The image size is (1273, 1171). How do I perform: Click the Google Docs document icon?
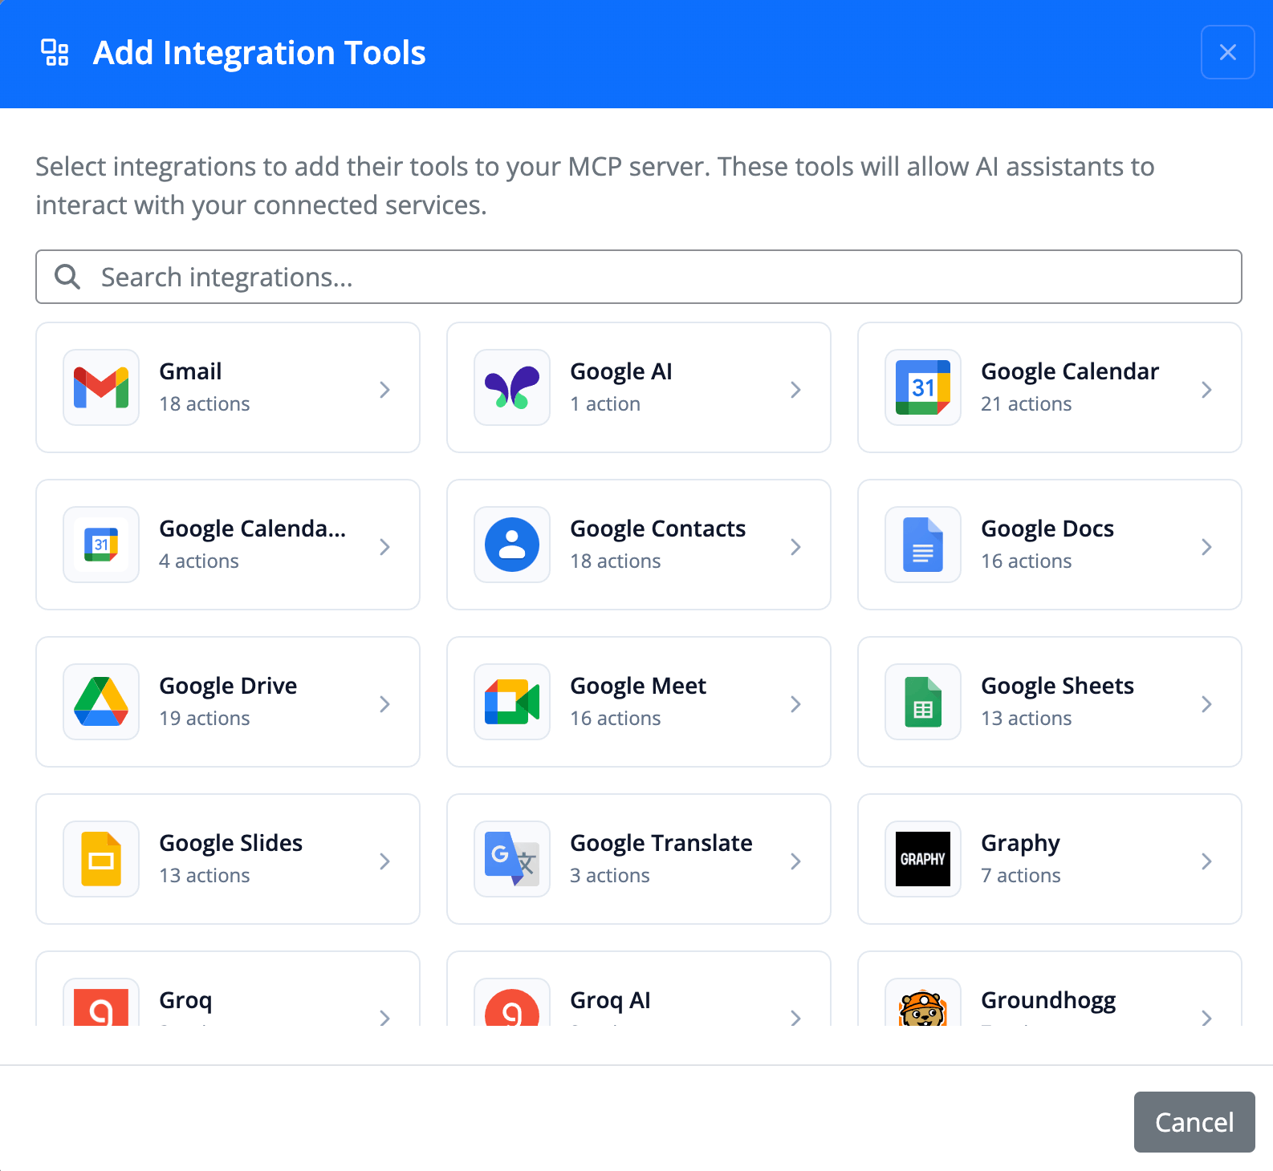(923, 545)
